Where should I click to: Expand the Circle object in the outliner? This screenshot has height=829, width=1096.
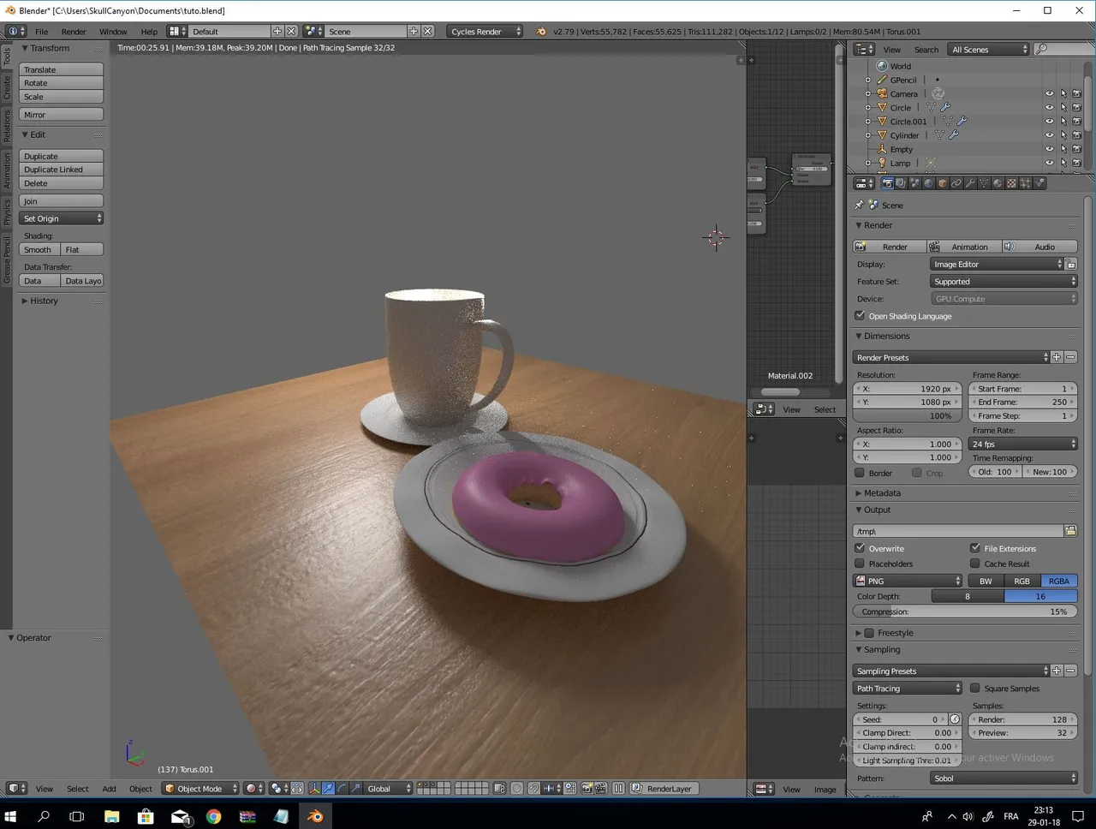coord(868,108)
